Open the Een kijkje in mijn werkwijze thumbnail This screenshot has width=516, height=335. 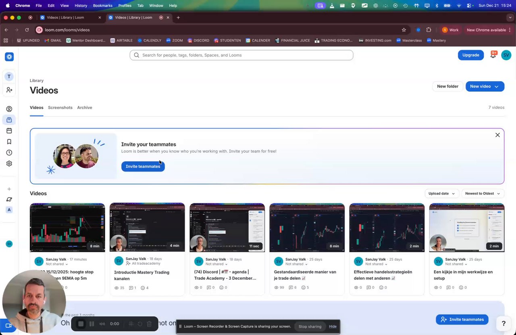(x=467, y=228)
